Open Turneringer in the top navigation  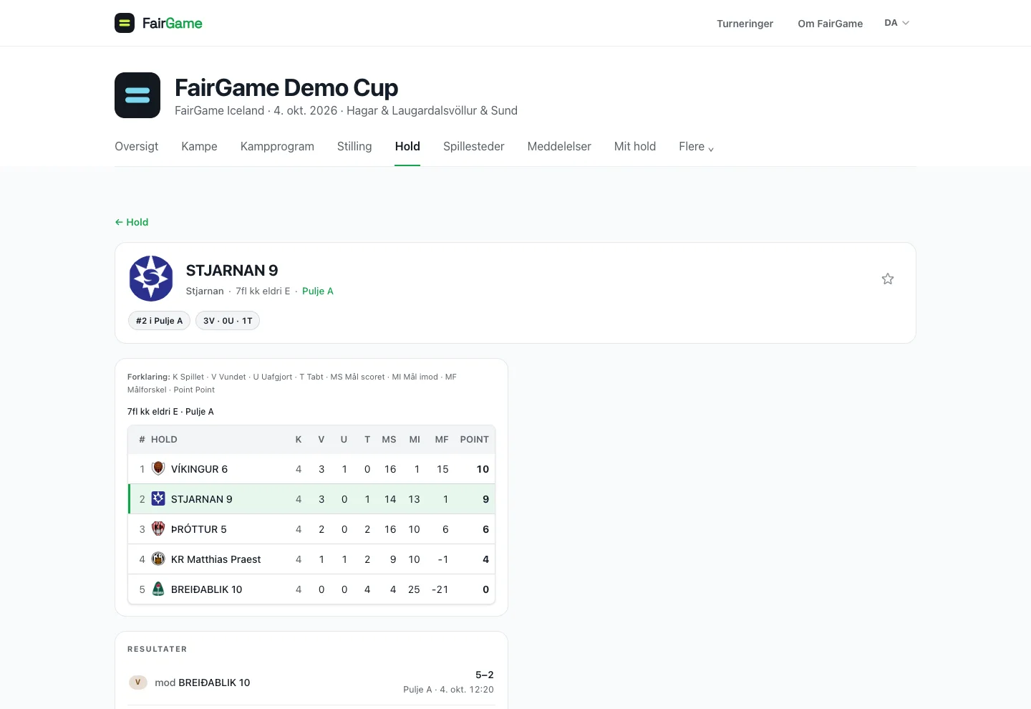[x=745, y=24]
